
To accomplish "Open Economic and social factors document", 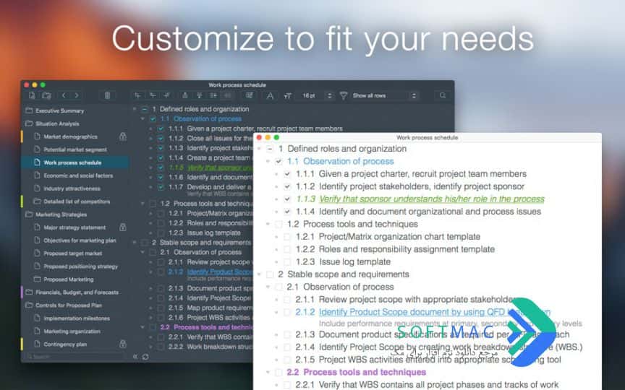I will point(78,175).
